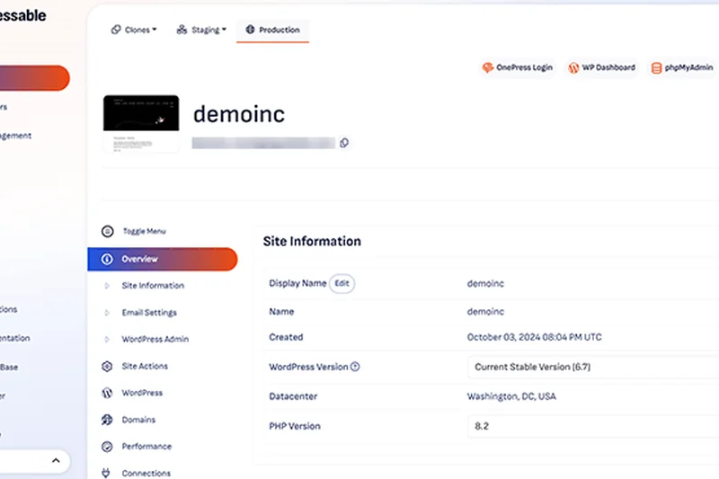Screen dimensions: 719x479
Task: Open the phpMyAdmin database button
Action: (x=681, y=67)
